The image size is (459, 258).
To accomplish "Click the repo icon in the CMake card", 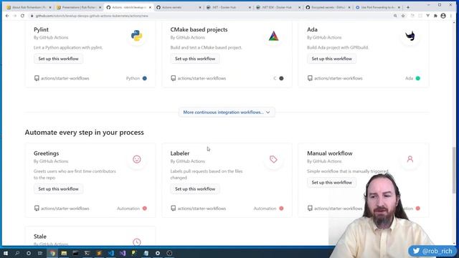I will [x=174, y=78].
